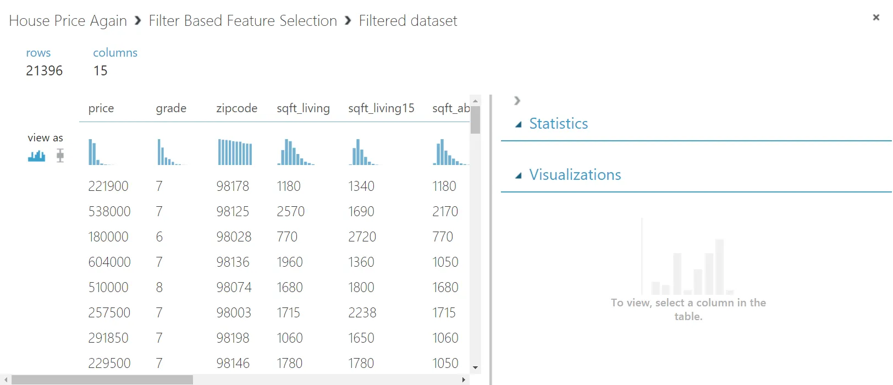The image size is (893, 385).
Task: Click the sqft_living cell 2570
Action: (x=291, y=212)
